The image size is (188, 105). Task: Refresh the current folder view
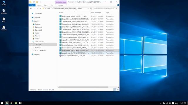tap(91, 9)
